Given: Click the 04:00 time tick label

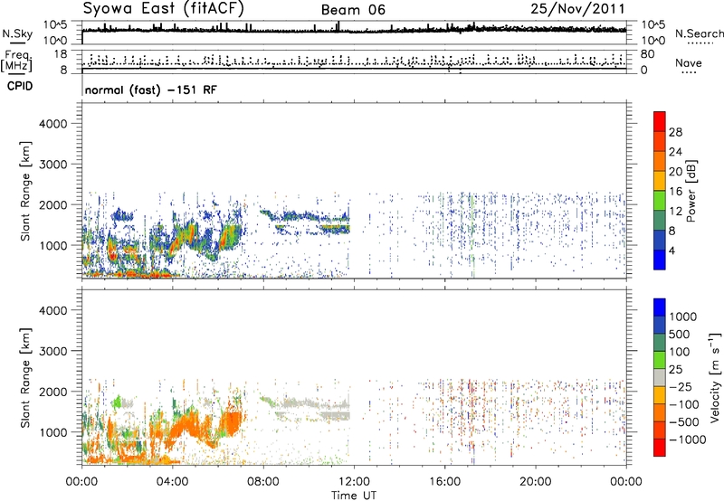Looking at the screenshot, I should pos(172,482).
